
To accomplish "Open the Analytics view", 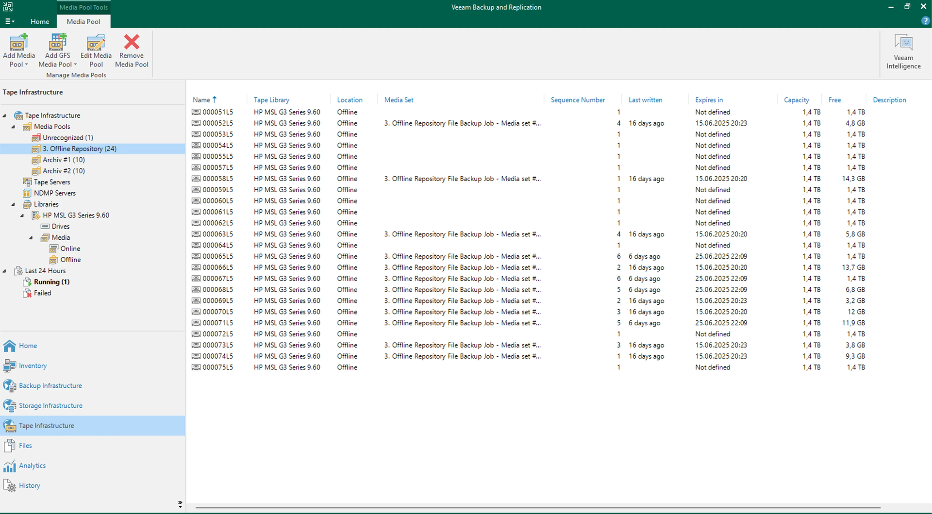I will (92, 465).
